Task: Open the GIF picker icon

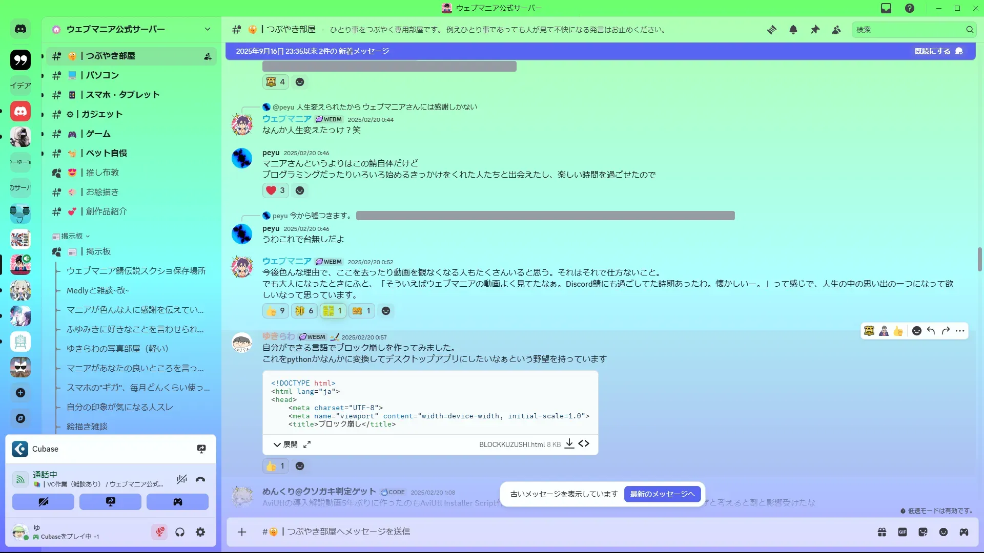Action: (903, 532)
